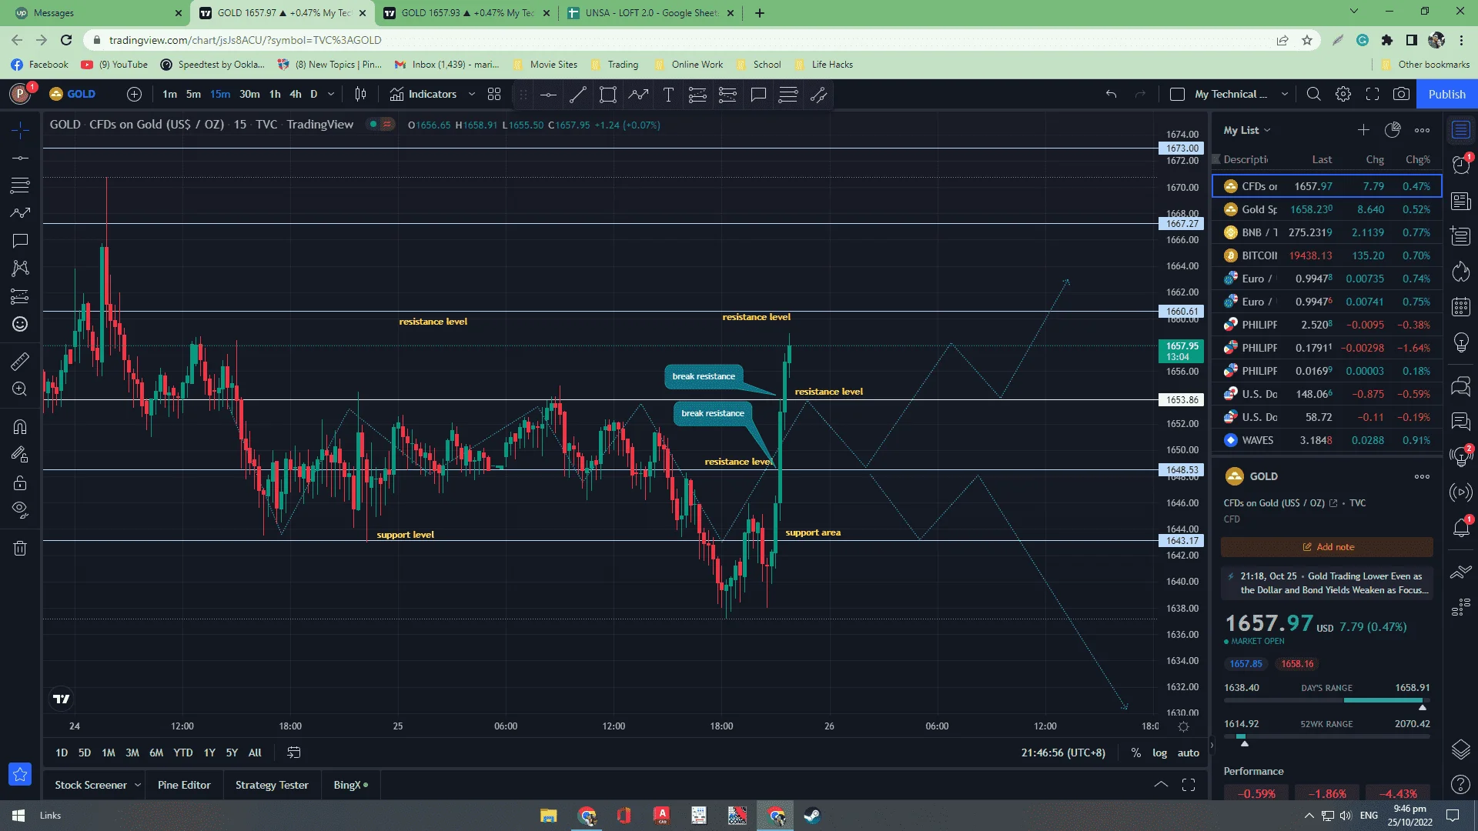Click the 52WK Range bar
Viewport: 1478px width, 831px height.
[1326, 736]
